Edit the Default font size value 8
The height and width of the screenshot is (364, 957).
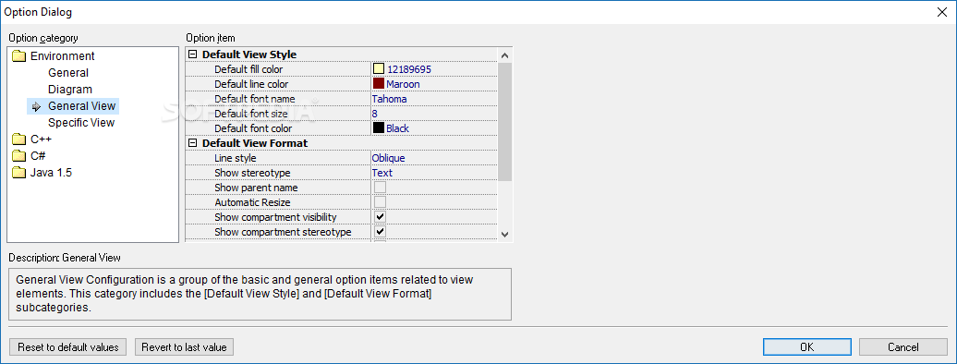(x=374, y=114)
